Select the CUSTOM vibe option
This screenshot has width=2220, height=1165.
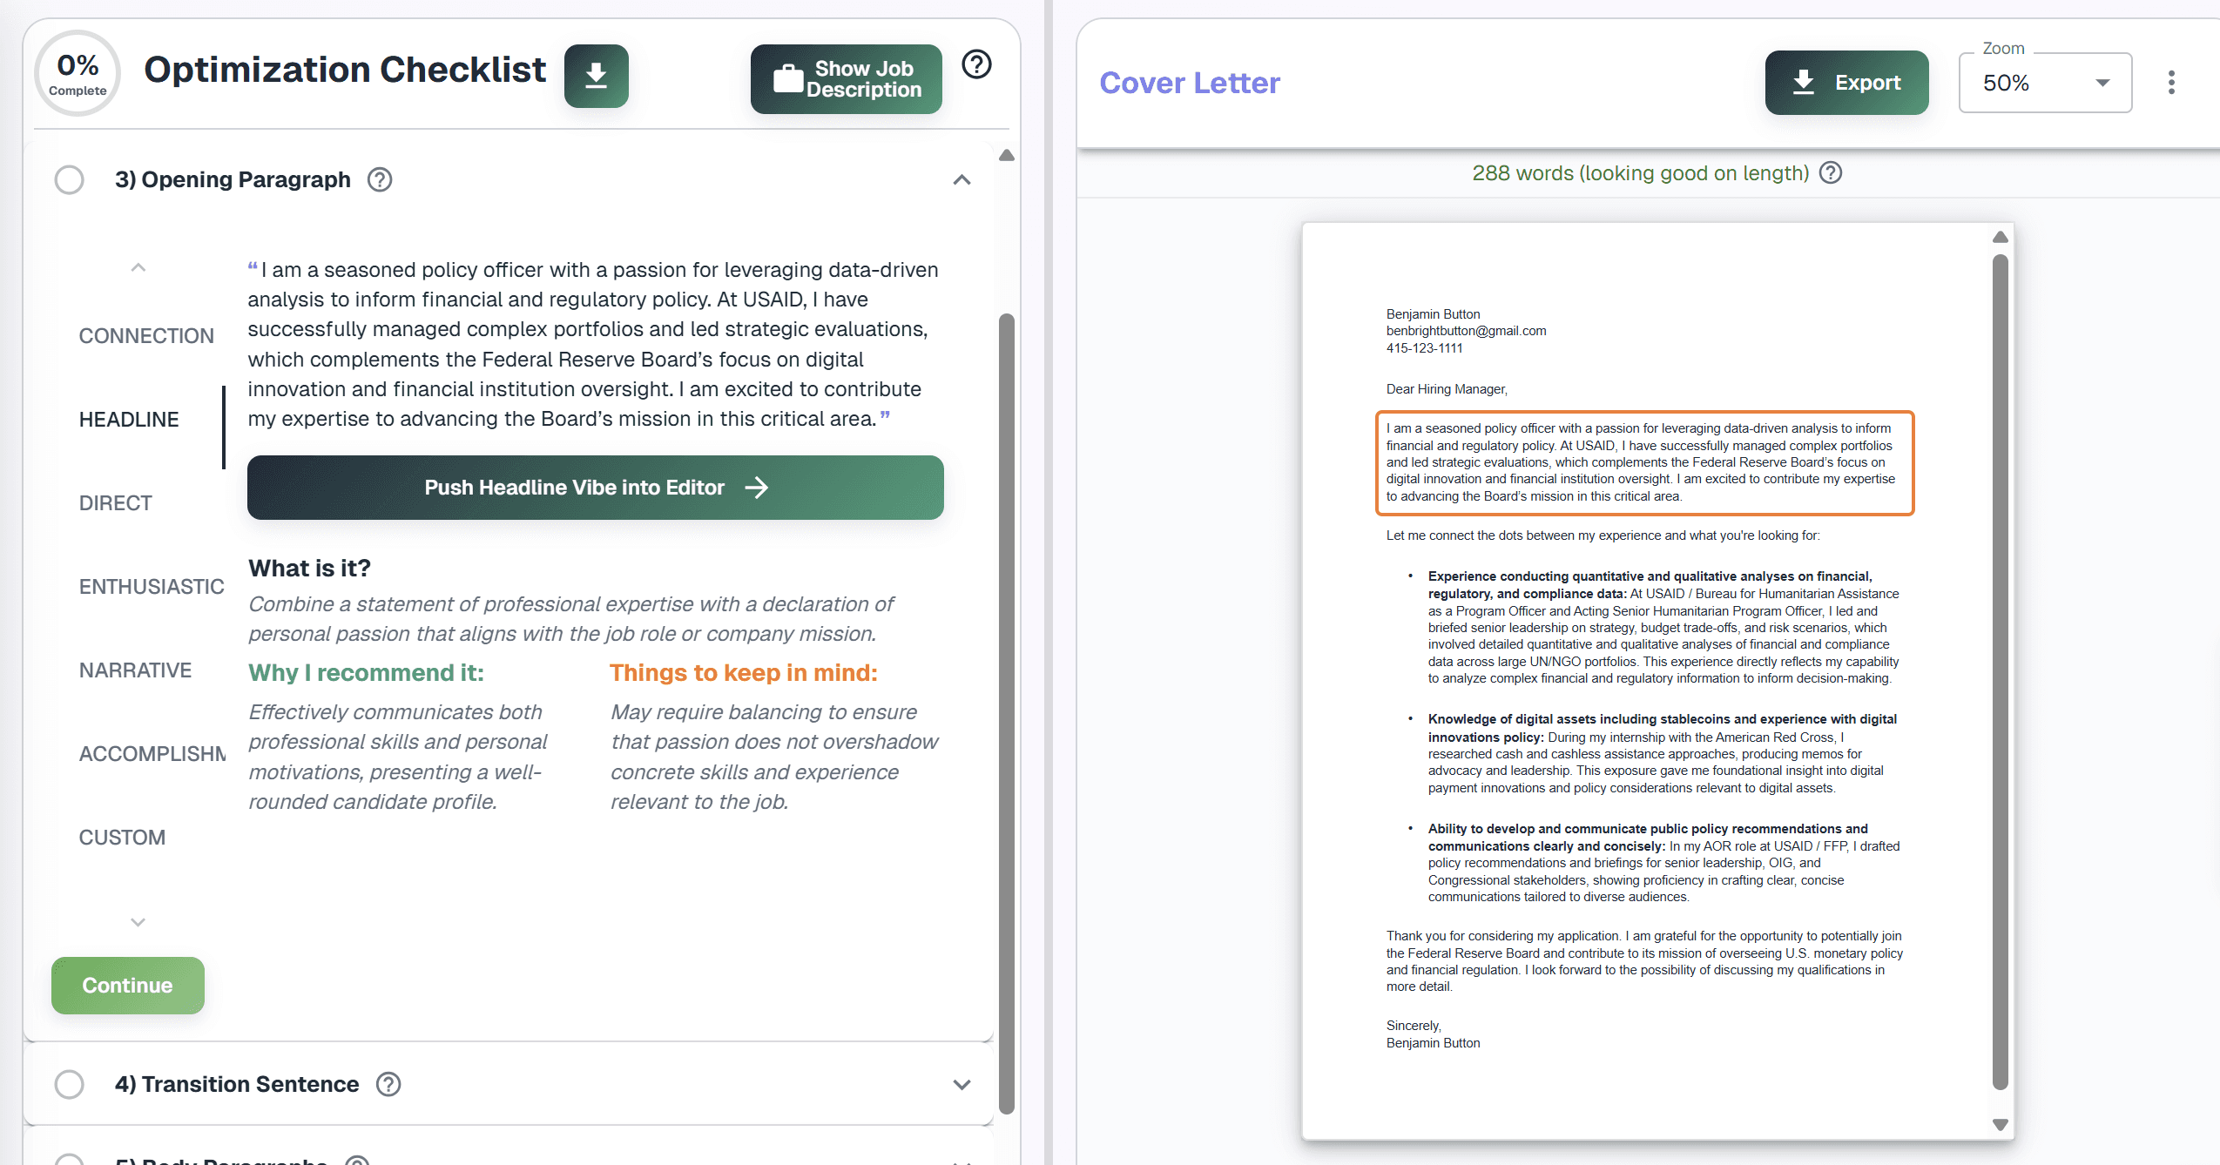point(122,837)
